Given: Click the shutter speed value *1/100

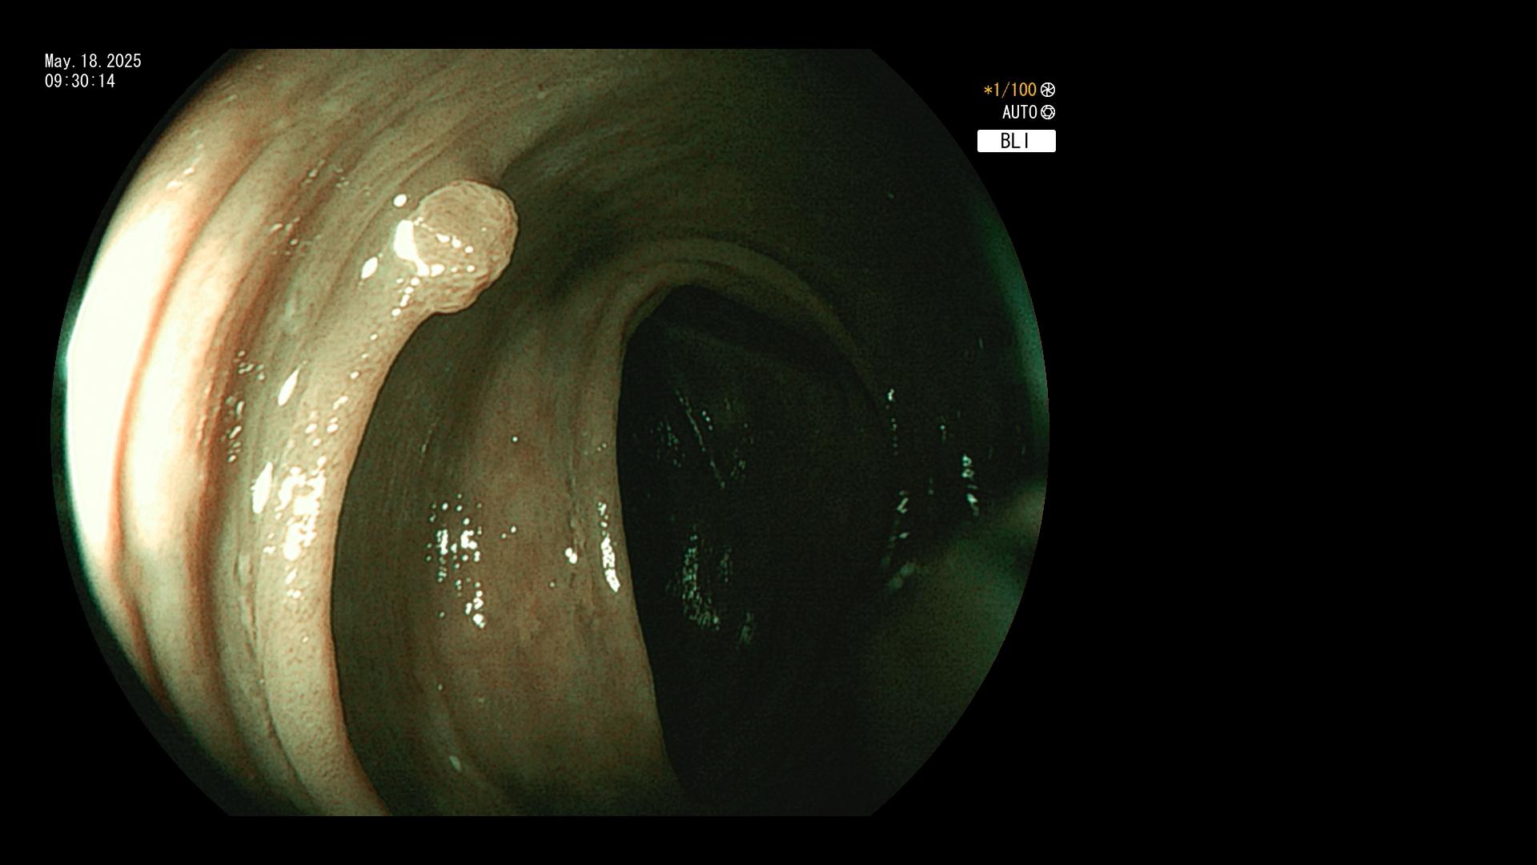Looking at the screenshot, I should tap(1010, 91).
